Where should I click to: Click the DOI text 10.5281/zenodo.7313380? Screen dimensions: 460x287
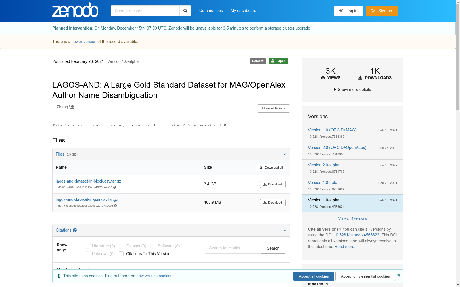point(326,137)
